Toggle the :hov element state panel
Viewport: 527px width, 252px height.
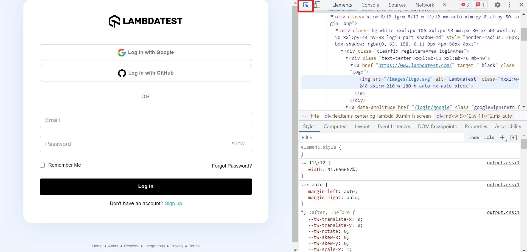(474, 138)
